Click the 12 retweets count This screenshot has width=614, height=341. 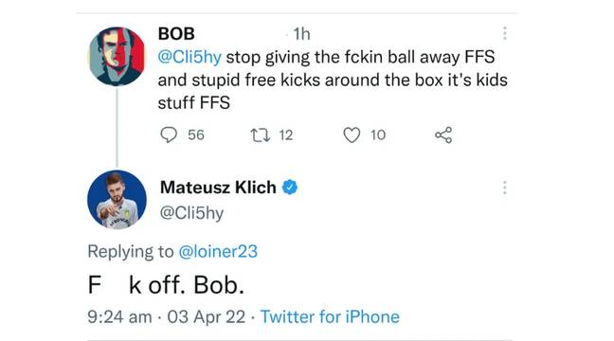(286, 135)
